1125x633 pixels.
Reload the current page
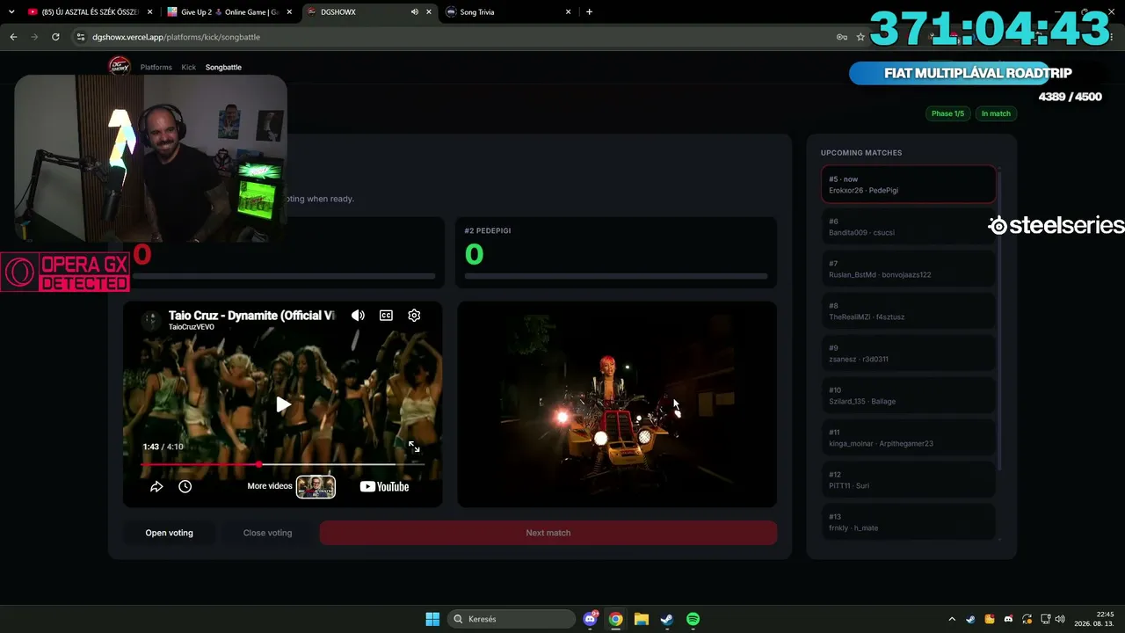click(55, 37)
